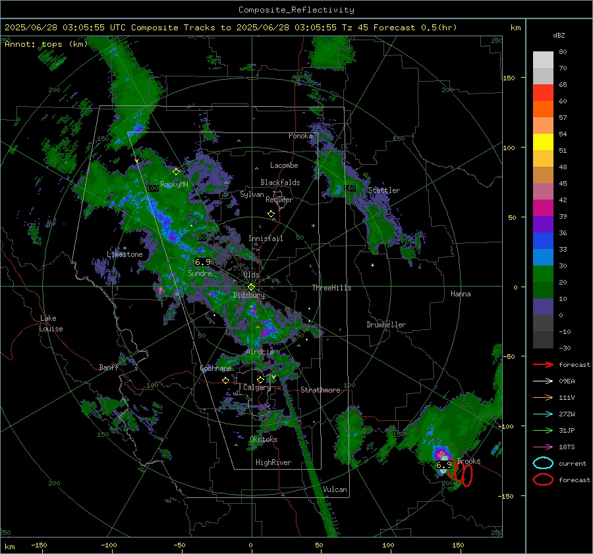The height and width of the screenshot is (554, 593).
Task: Pick the magenta 42 dBZ color swatch
Action: pos(543,208)
